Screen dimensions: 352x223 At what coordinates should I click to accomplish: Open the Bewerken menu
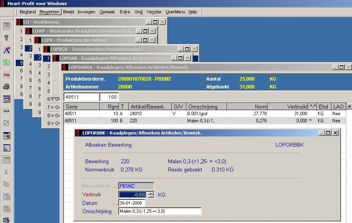click(49, 12)
